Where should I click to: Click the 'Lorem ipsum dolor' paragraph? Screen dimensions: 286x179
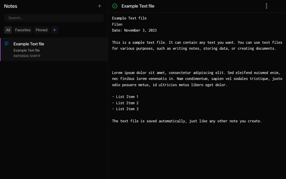(197, 79)
